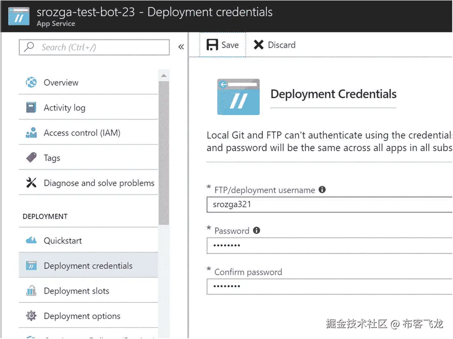Collapse the sidebar with double chevron
Screen dimensions: 453x339
(181, 47)
